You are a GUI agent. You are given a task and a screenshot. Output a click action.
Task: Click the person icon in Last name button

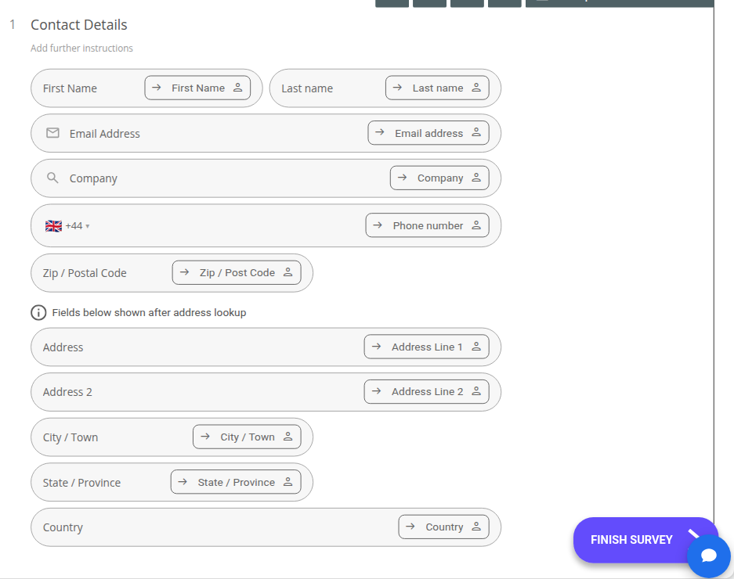476,88
